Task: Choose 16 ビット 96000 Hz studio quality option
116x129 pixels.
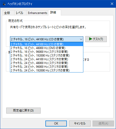Action: coord(47,52)
